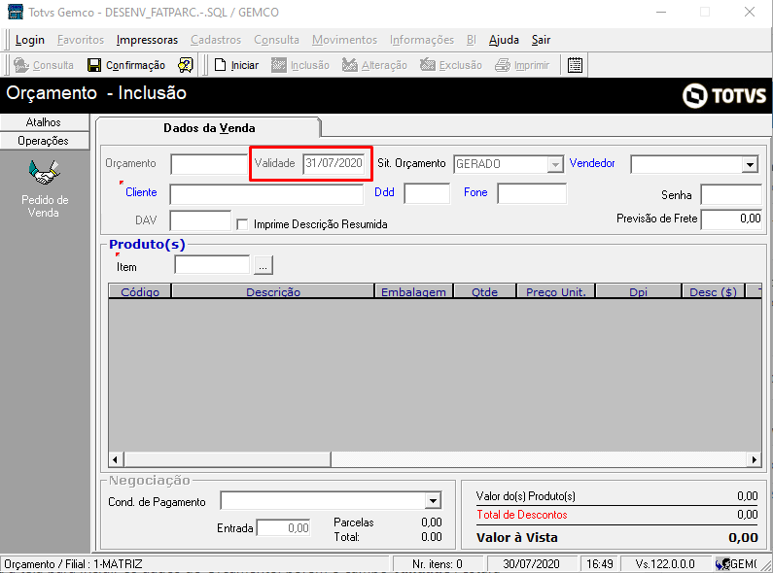The width and height of the screenshot is (773, 573).
Task: Open the Impressoras menu
Action: tap(147, 40)
